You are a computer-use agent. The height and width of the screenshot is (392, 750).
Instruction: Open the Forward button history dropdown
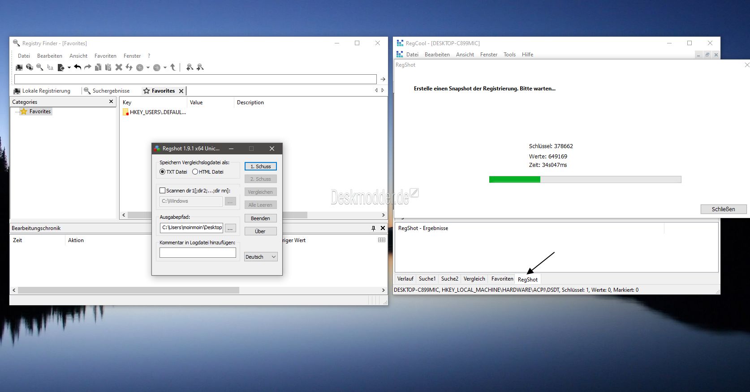coord(165,68)
